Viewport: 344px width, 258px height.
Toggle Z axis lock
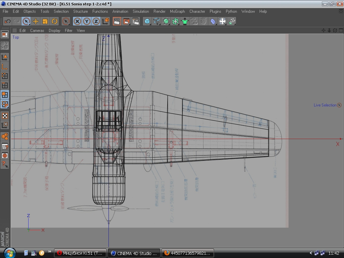pos(96,21)
